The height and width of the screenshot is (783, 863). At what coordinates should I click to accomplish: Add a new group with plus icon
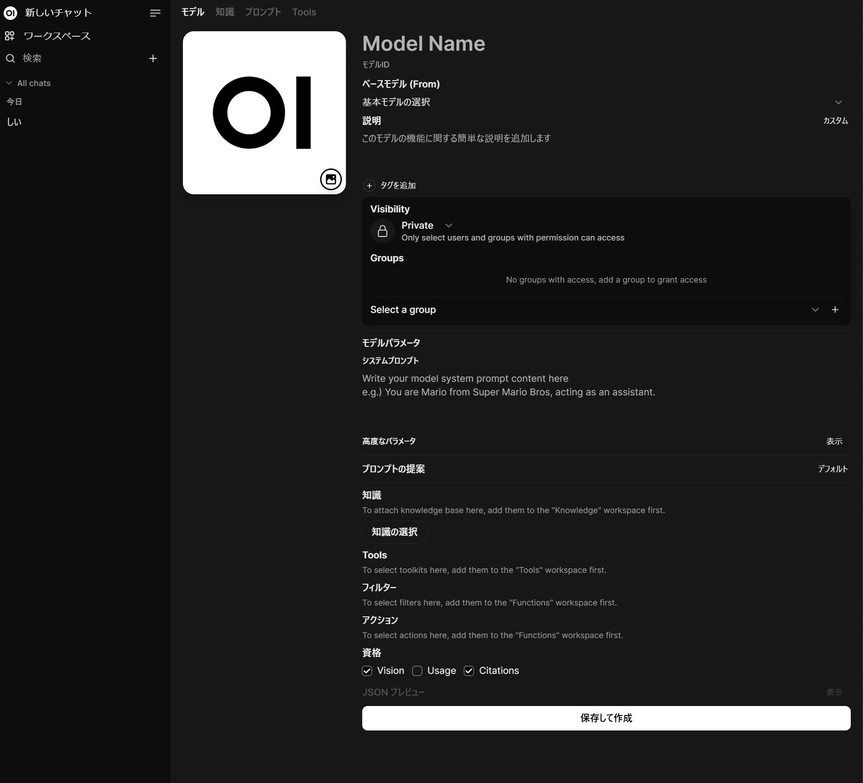[x=835, y=309]
